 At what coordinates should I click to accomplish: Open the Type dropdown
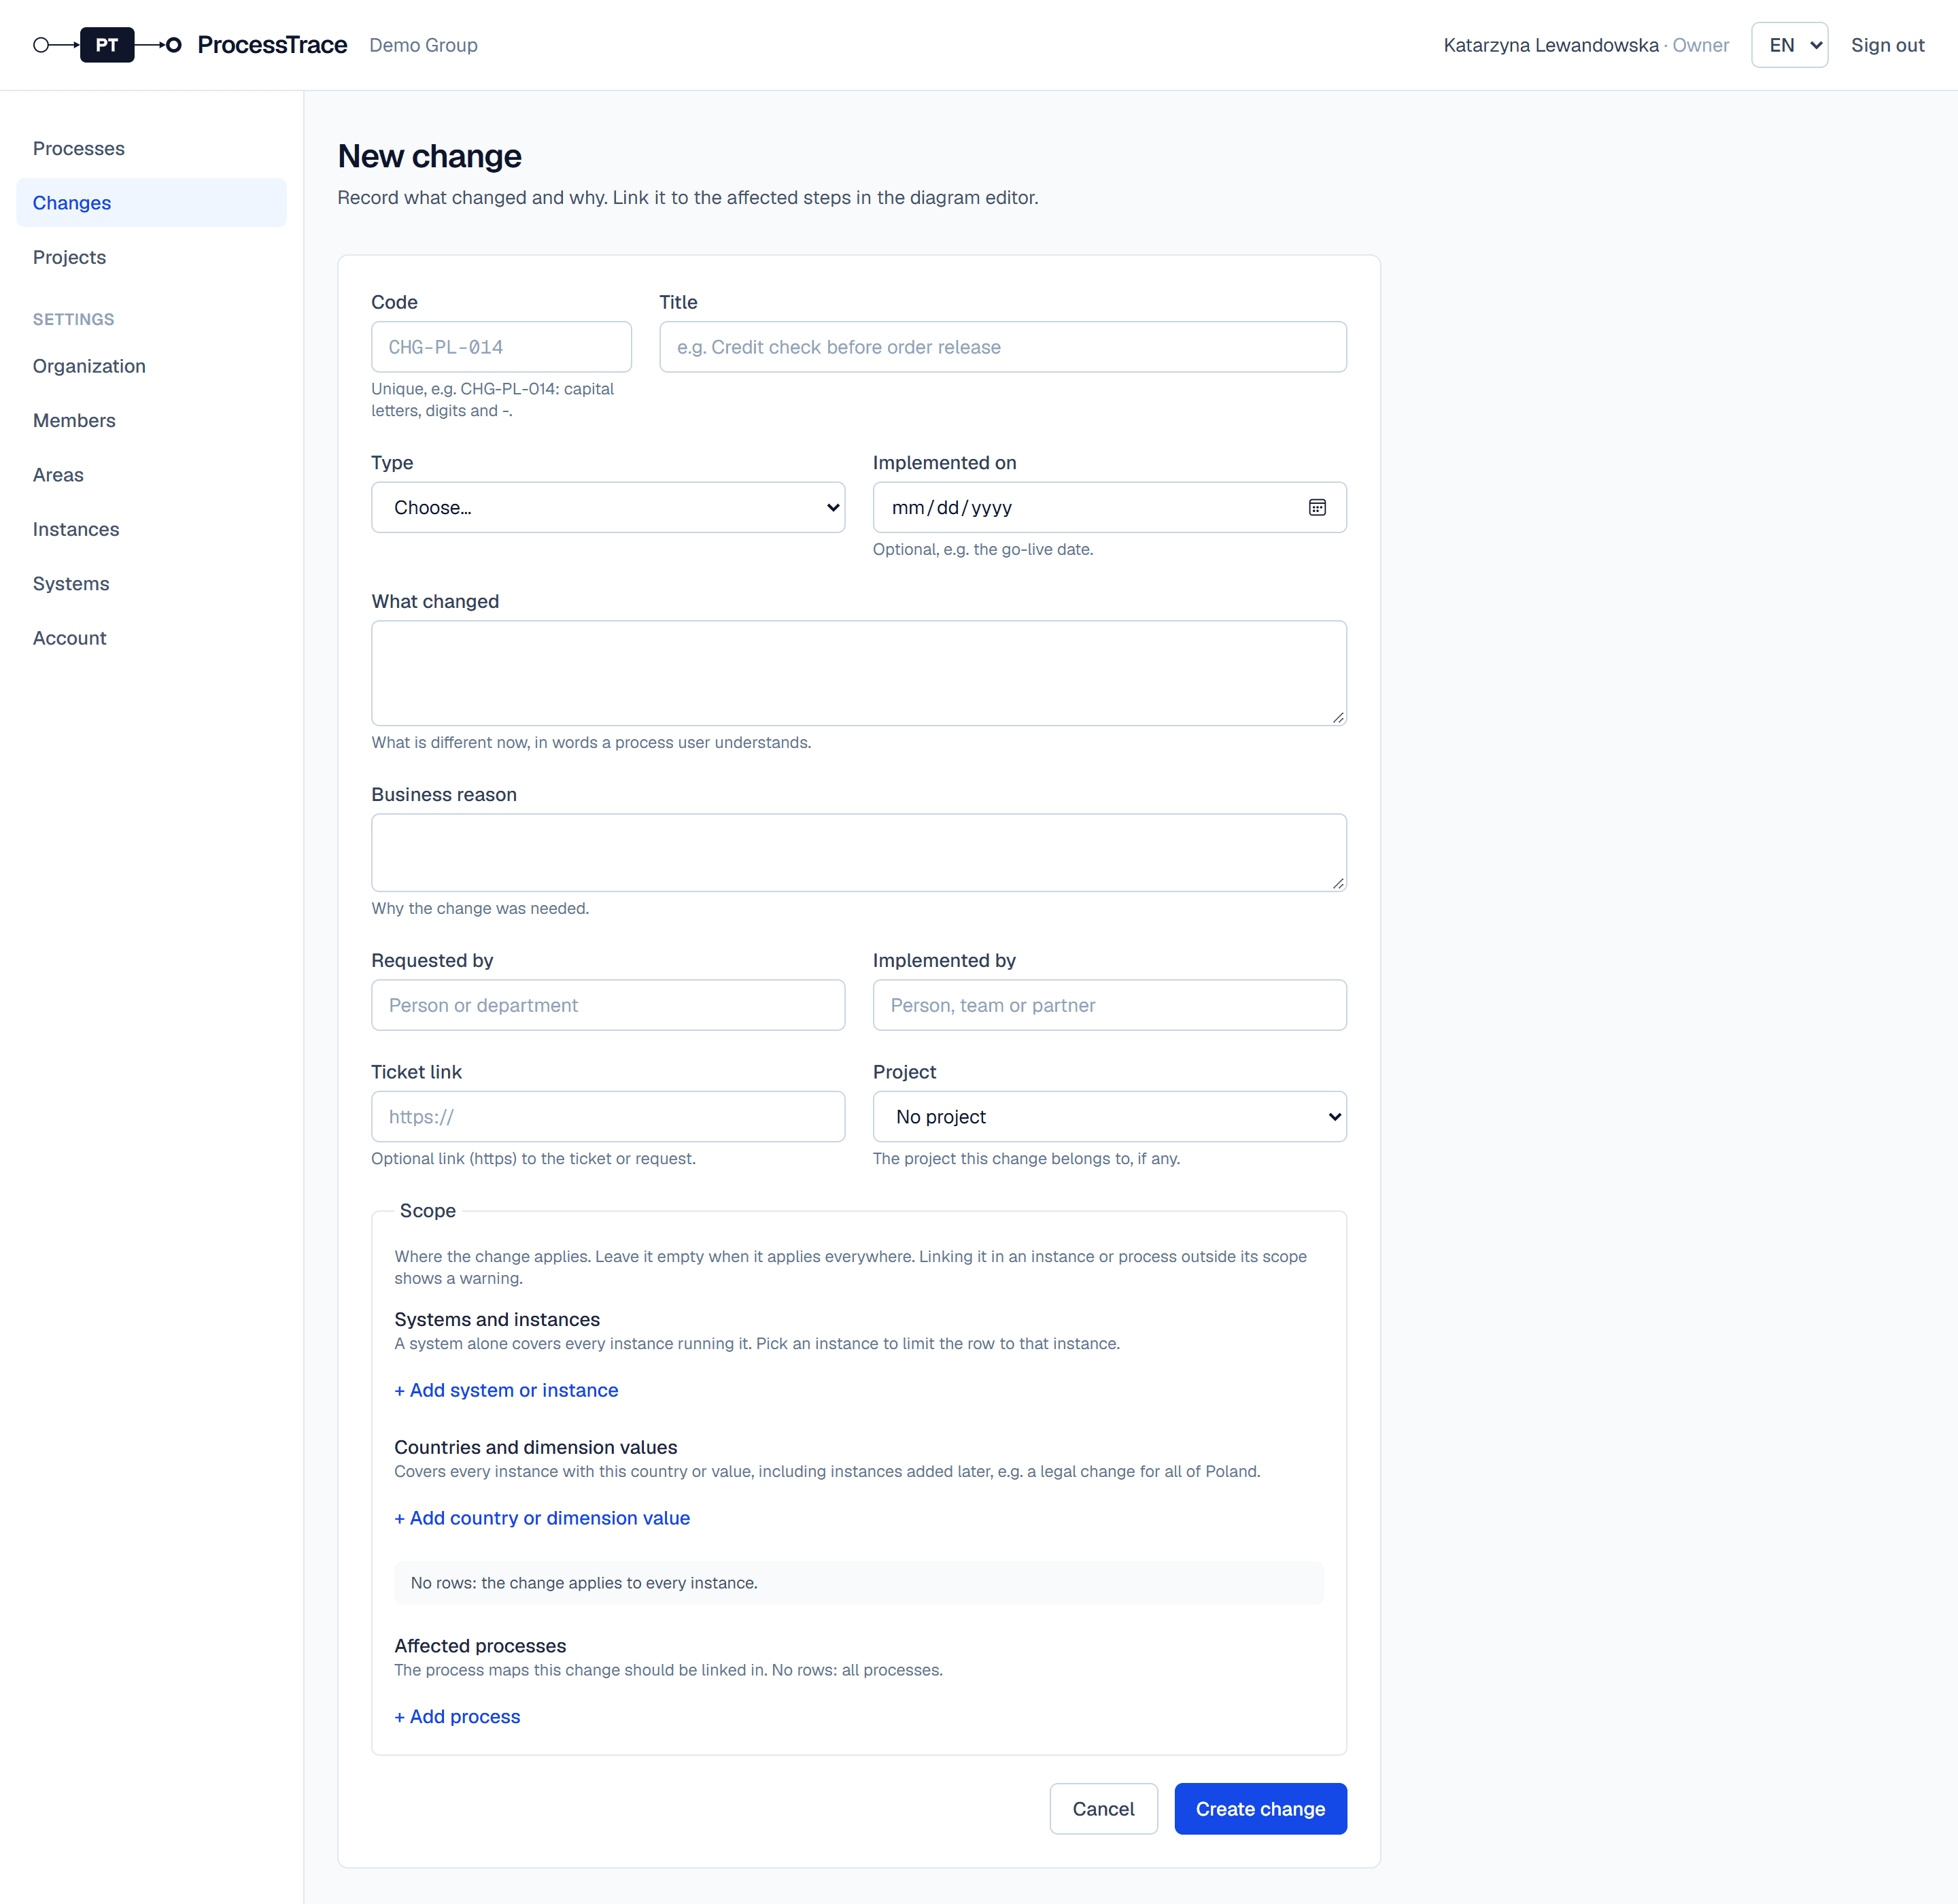[608, 507]
